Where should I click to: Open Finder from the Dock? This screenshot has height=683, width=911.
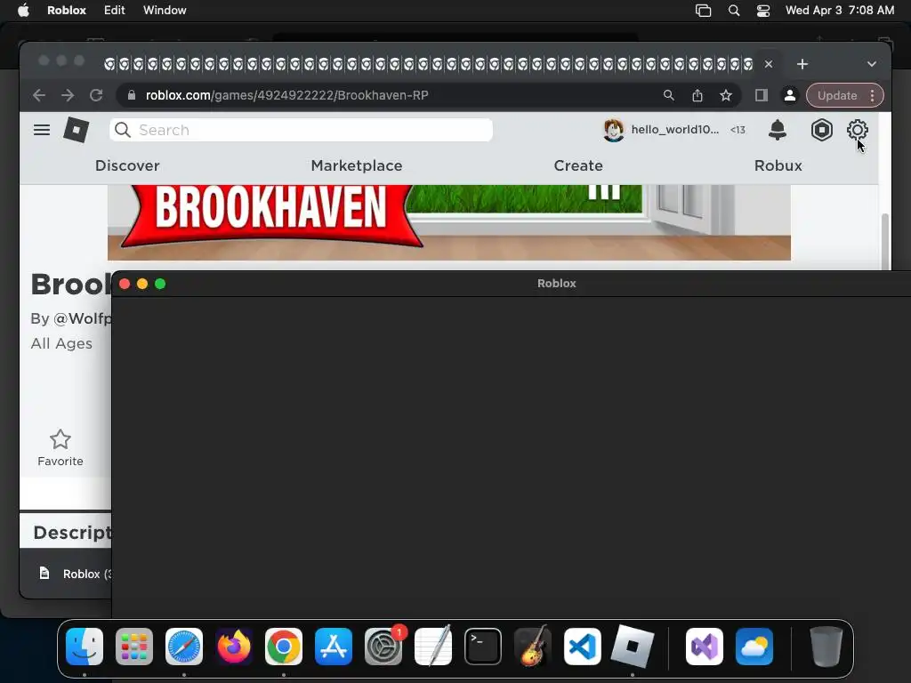click(x=85, y=647)
